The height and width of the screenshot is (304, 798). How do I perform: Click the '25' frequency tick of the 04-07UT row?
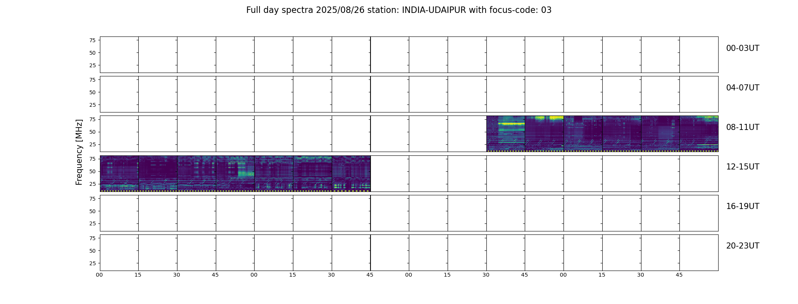(x=92, y=105)
